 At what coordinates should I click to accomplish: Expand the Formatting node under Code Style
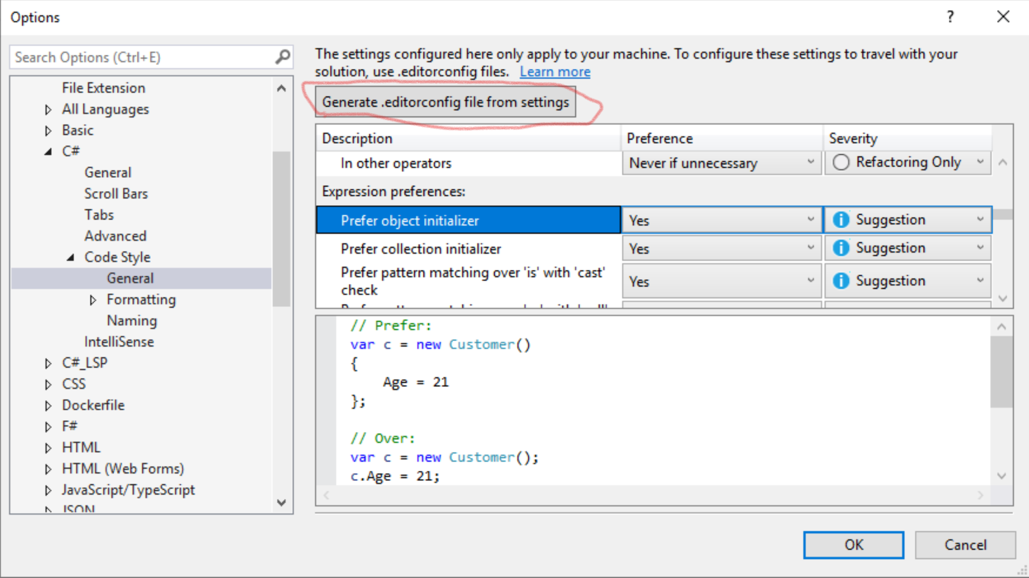(x=93, y=300)
